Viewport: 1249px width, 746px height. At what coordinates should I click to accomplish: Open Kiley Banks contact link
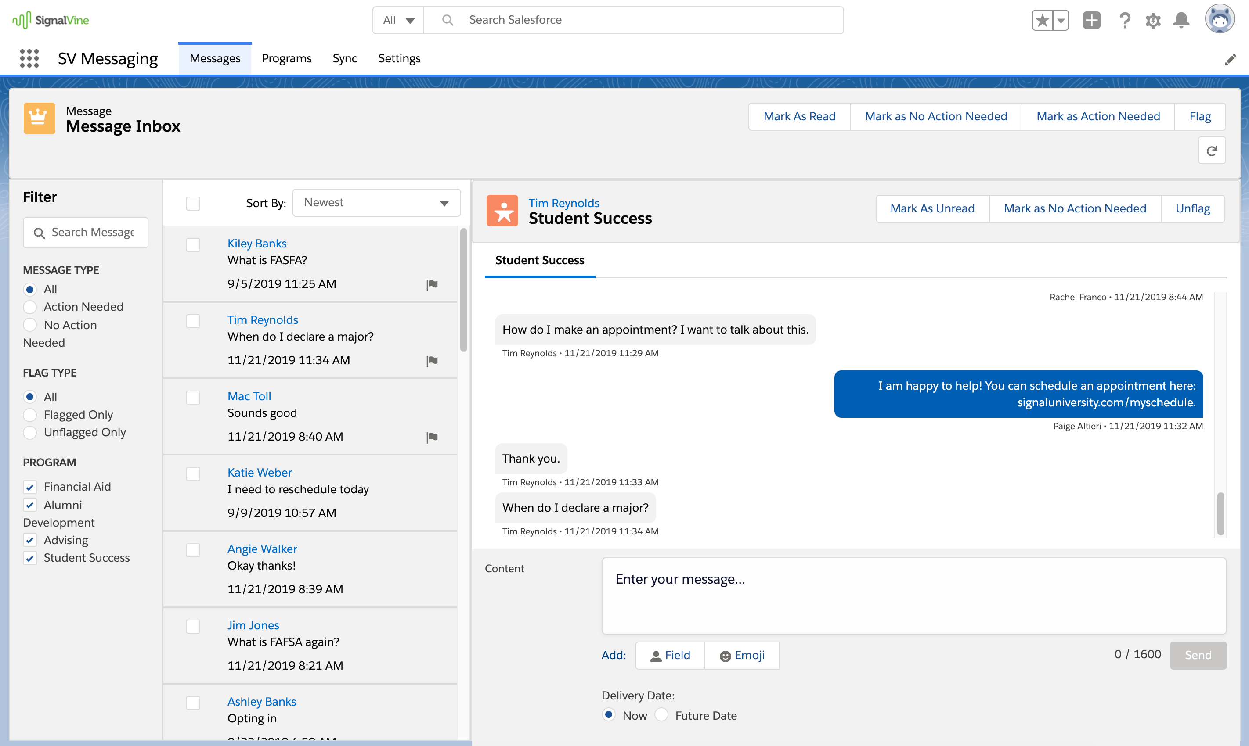pyautogui.click(x=256, y=243)
